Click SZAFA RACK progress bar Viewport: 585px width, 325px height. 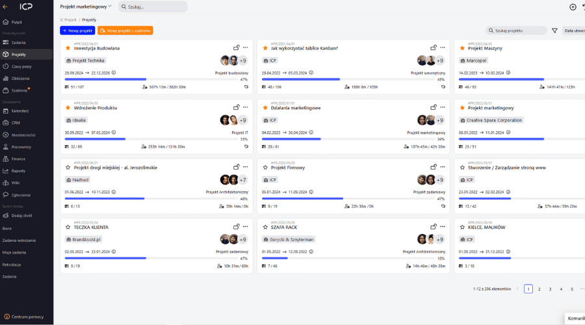click(x=348, y=258)
